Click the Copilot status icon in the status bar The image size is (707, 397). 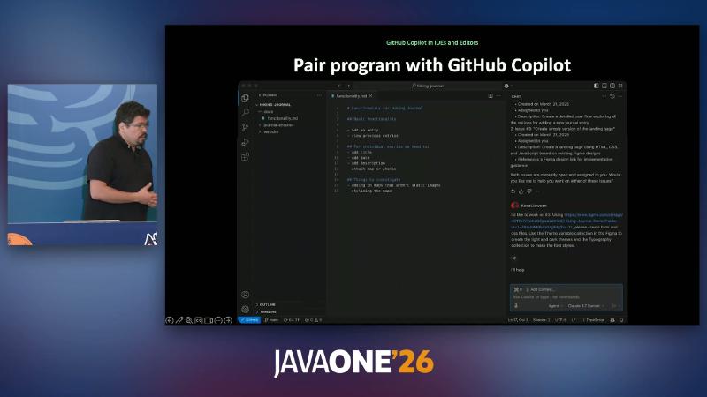pos(612,320)
